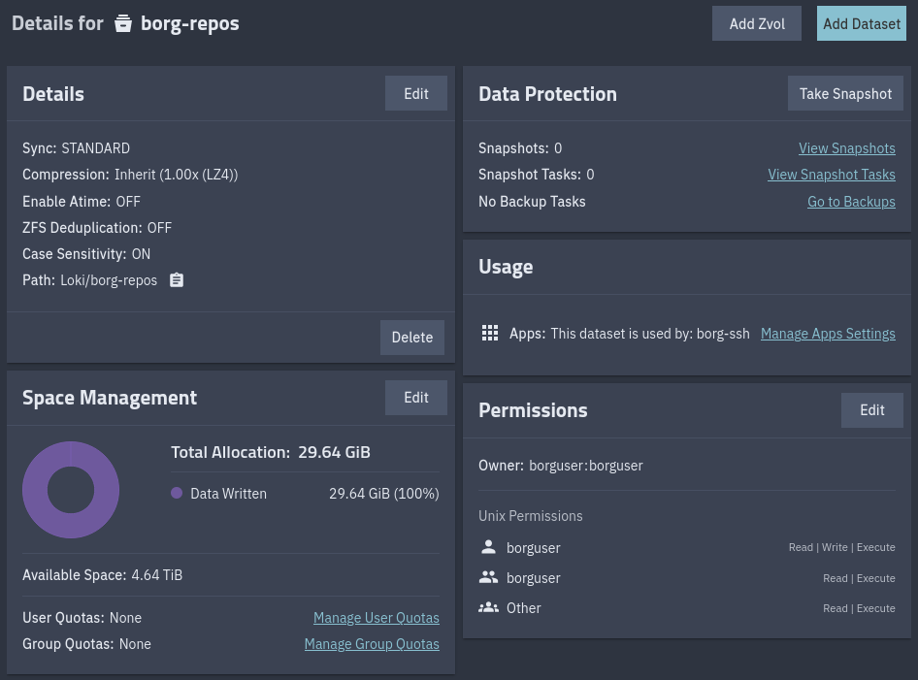Open View Snapshots

[846, 147]
